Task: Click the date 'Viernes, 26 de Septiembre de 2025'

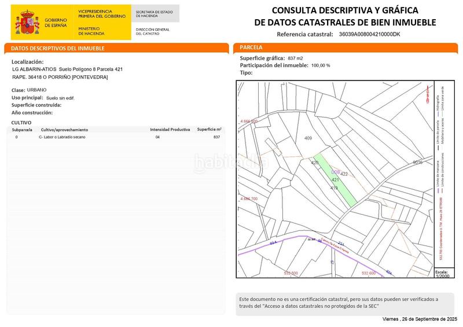Action: click(420, 319)
